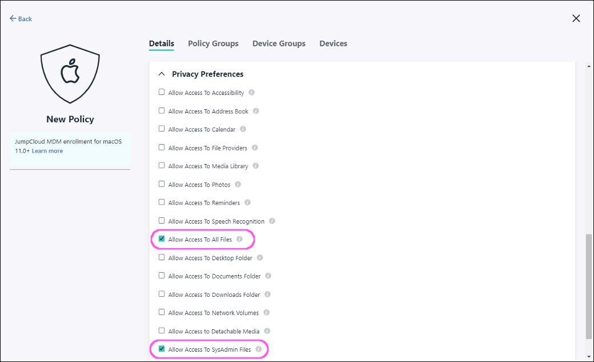This screenshot has height=362, width=594.
Task: Show info for File Providers access
Action: pos(255,148)
